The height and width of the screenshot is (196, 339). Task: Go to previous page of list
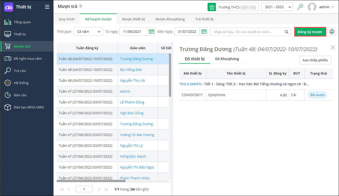69,189
